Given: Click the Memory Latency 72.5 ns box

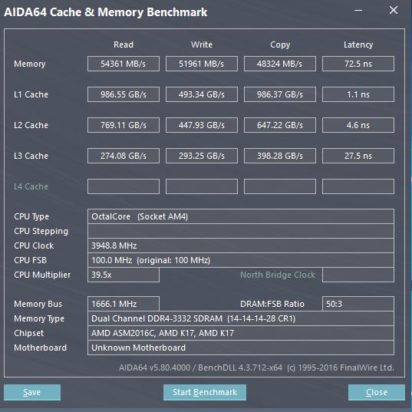Looking at the screenshot, I should 358,64.
